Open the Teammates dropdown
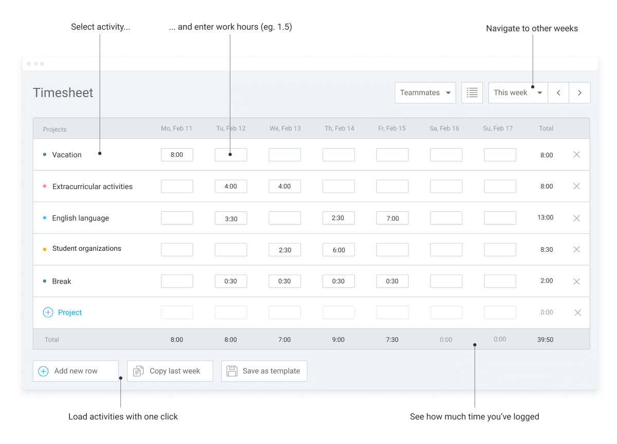Image resolution: width=617 pixels, height=444 pixels. [x=425, y=92]
